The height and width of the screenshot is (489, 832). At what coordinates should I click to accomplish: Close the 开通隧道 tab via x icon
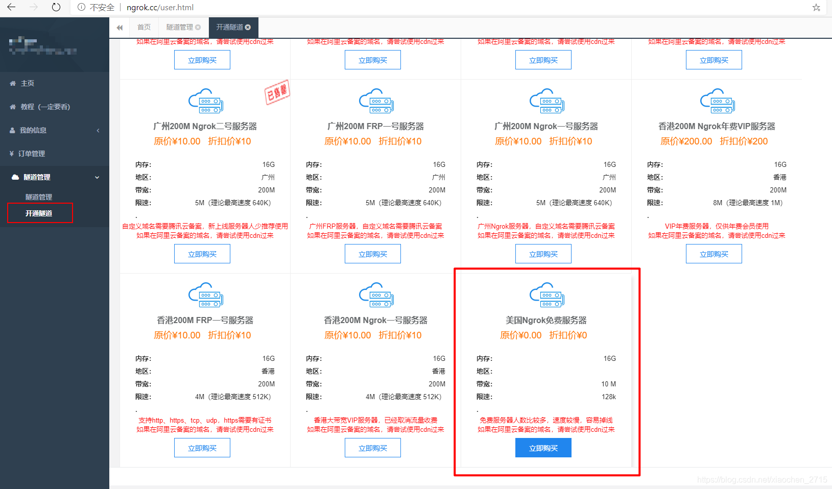248,27
